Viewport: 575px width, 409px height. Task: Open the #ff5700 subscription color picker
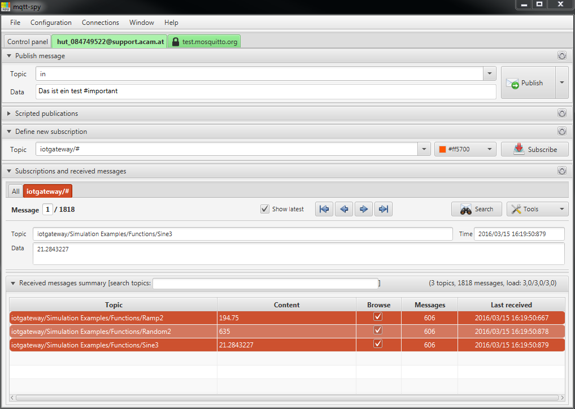pyautogui.click(x=465, y=149)
